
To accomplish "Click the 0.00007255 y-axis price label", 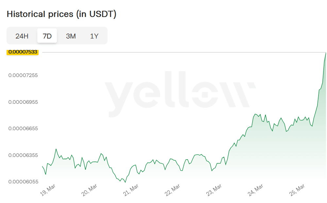I will tap(23, 75).
